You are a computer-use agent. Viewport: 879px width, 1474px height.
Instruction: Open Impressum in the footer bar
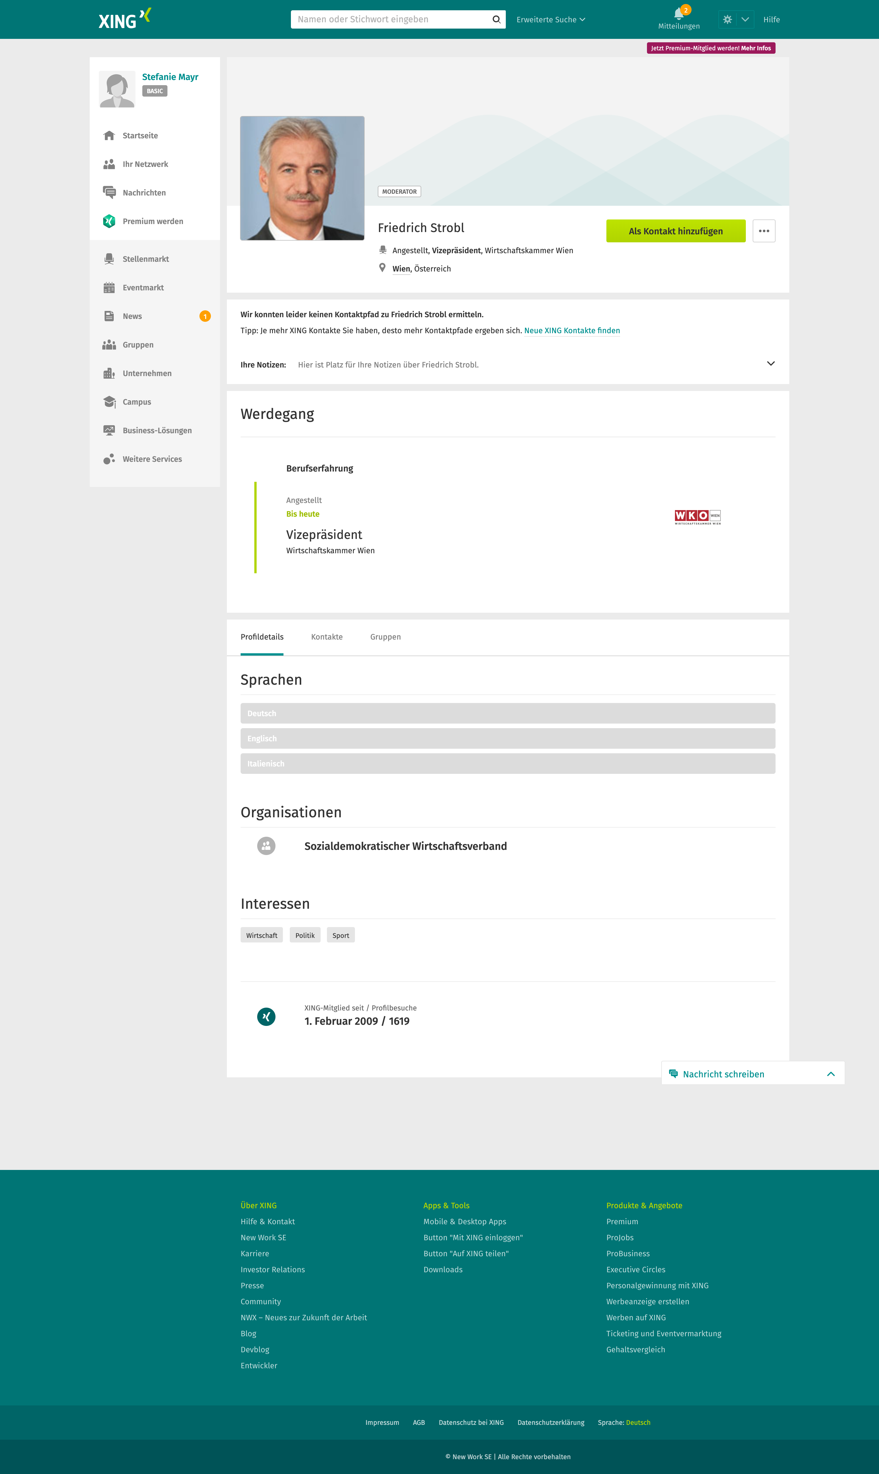point(382,1423)
